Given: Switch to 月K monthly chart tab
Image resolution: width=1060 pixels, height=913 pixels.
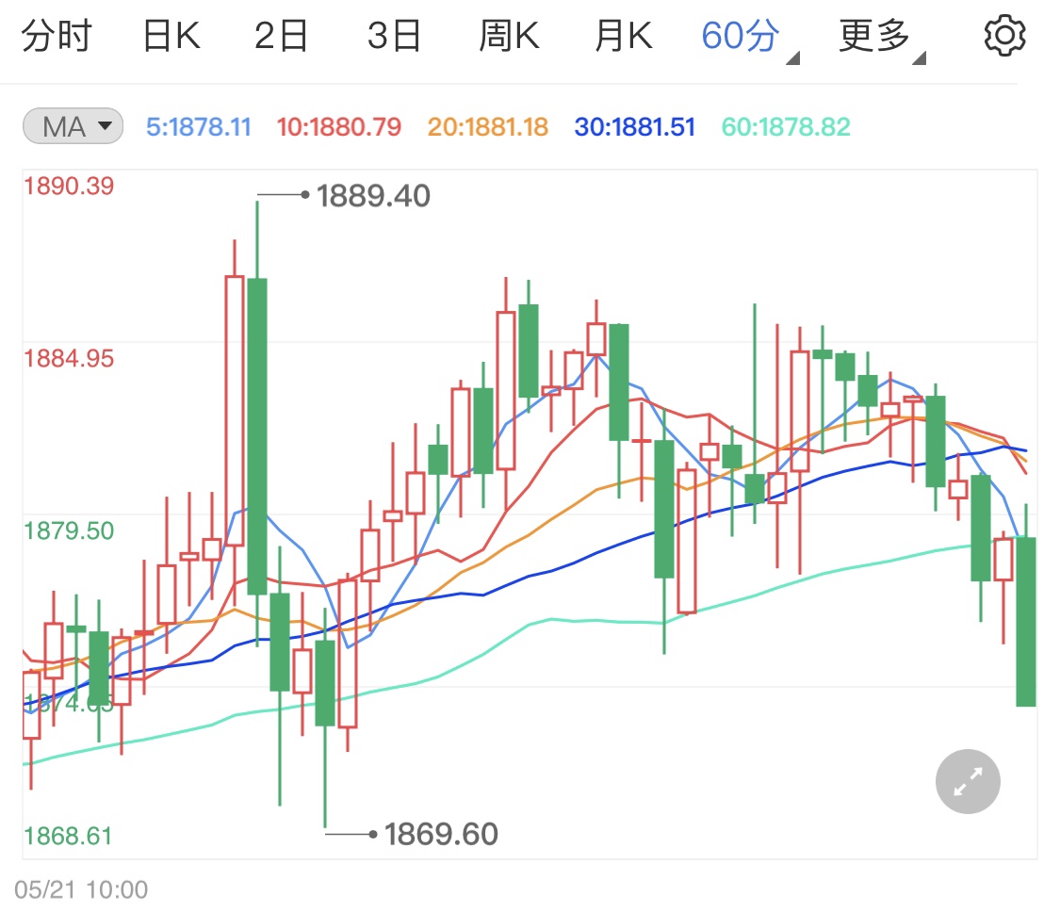Looking at the screenshot, I should tap(624, 36).
